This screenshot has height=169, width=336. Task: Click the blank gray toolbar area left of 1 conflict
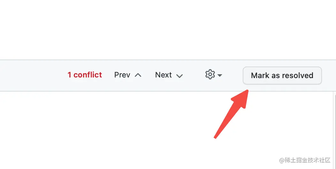pyautogui.click(x=32, y=75)
